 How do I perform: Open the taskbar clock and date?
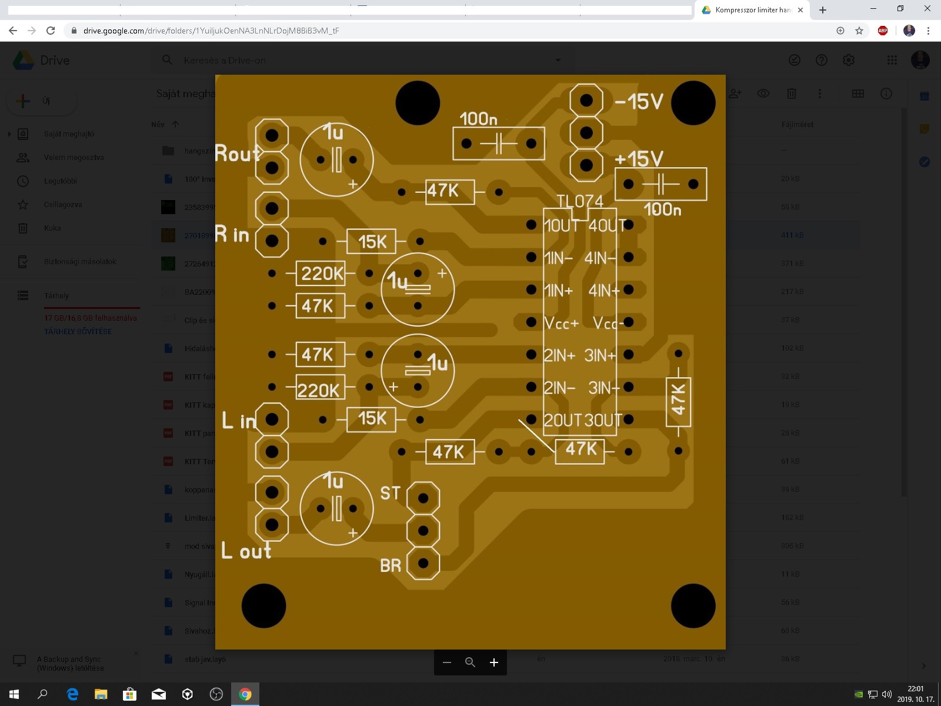[915, 694]
